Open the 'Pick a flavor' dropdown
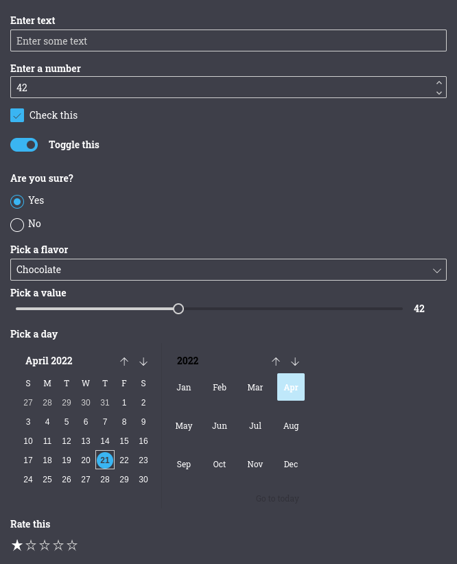Viewport: 457px width, 564px height. (x=228, y=270)
